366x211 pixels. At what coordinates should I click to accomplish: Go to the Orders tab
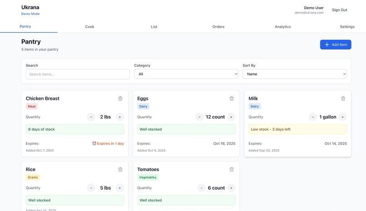[x=218, y=27]
